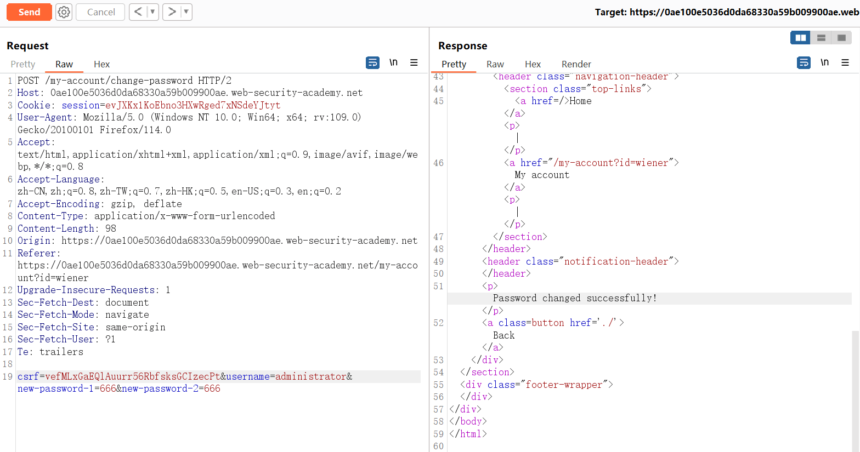Toggle word wrap in the Request panel
This screenshot has height=452, width=860.
(x=372, y=63)
